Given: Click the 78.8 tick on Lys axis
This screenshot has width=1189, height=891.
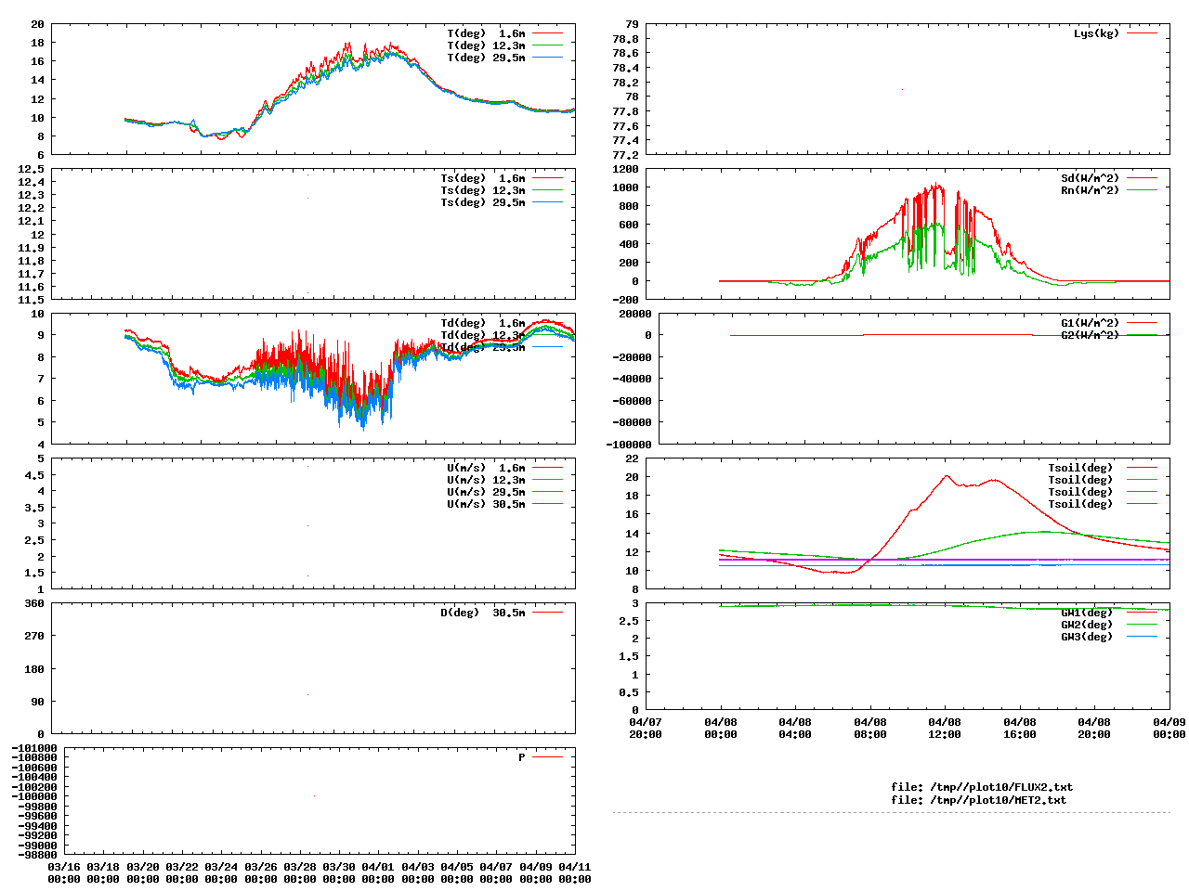Looking at the screenshot, I should tap(625, 39).
